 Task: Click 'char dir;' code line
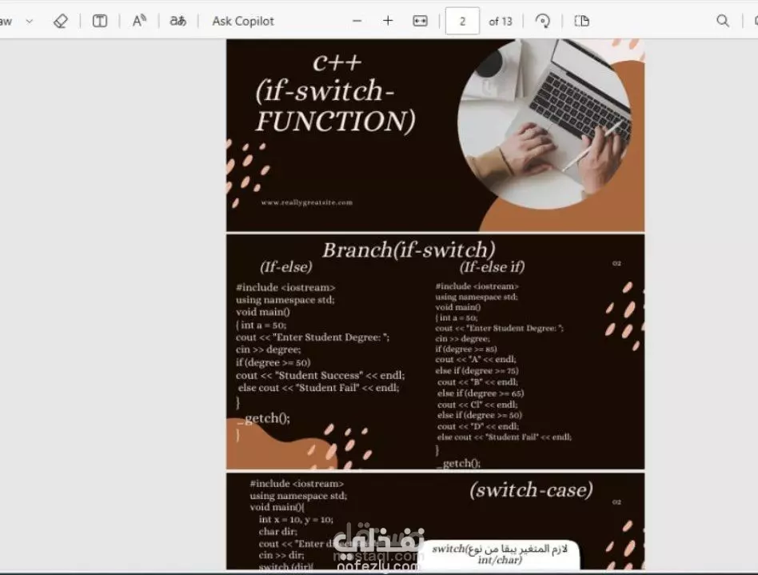pyautogui.click(x=277, y=532)
